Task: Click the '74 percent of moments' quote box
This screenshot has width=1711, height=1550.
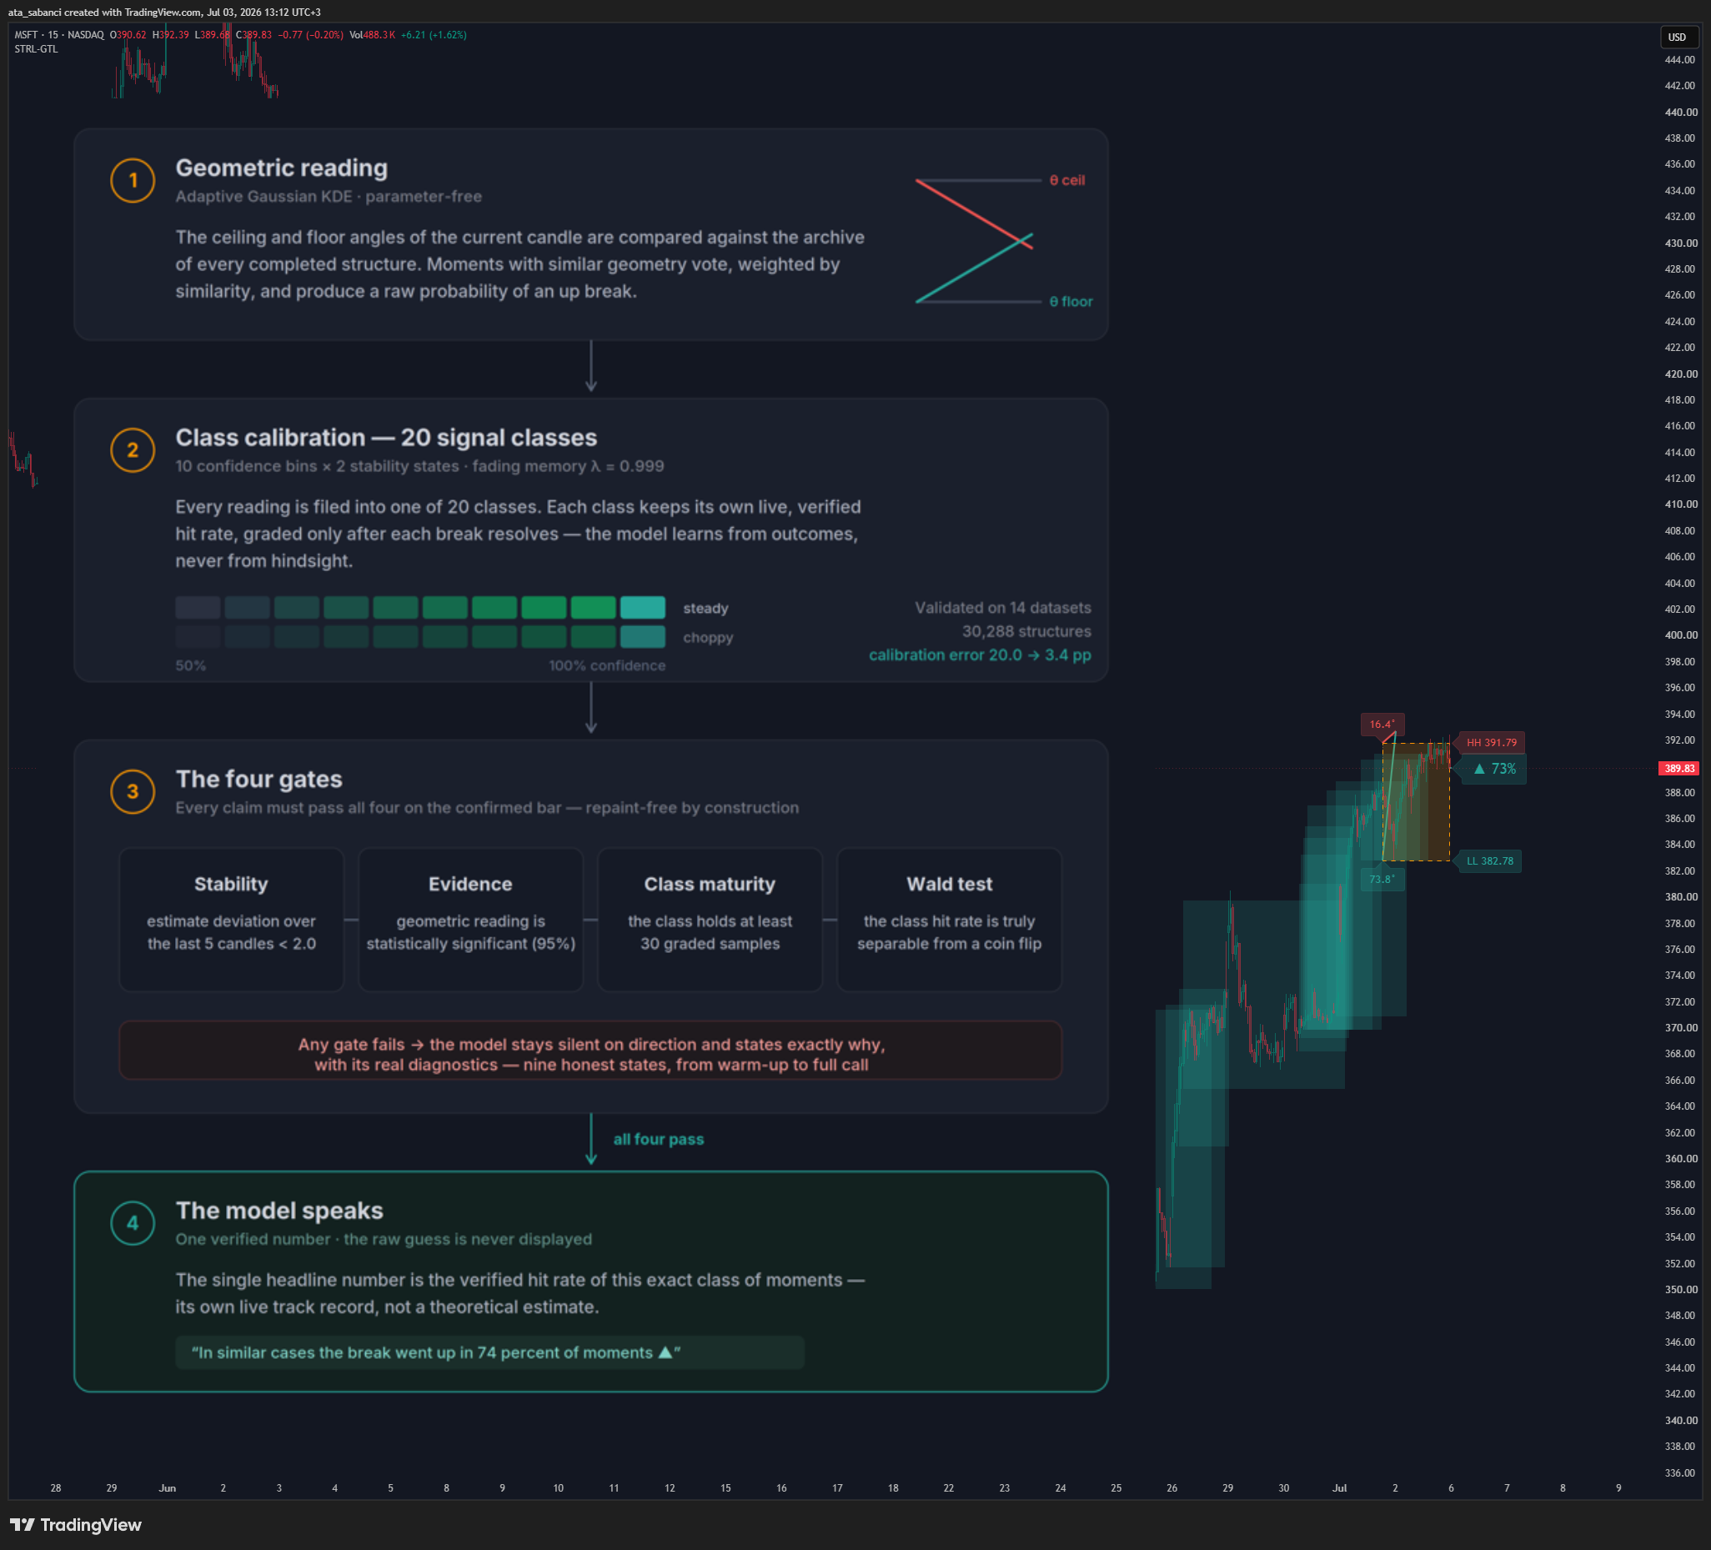Action: point(489,1352)
